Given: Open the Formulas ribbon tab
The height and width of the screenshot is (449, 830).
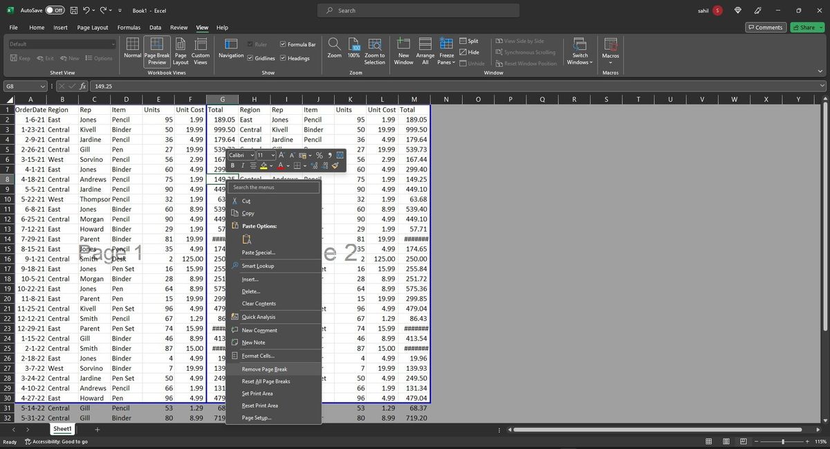Looking at the screenshot, I should (x=129, y=28).
